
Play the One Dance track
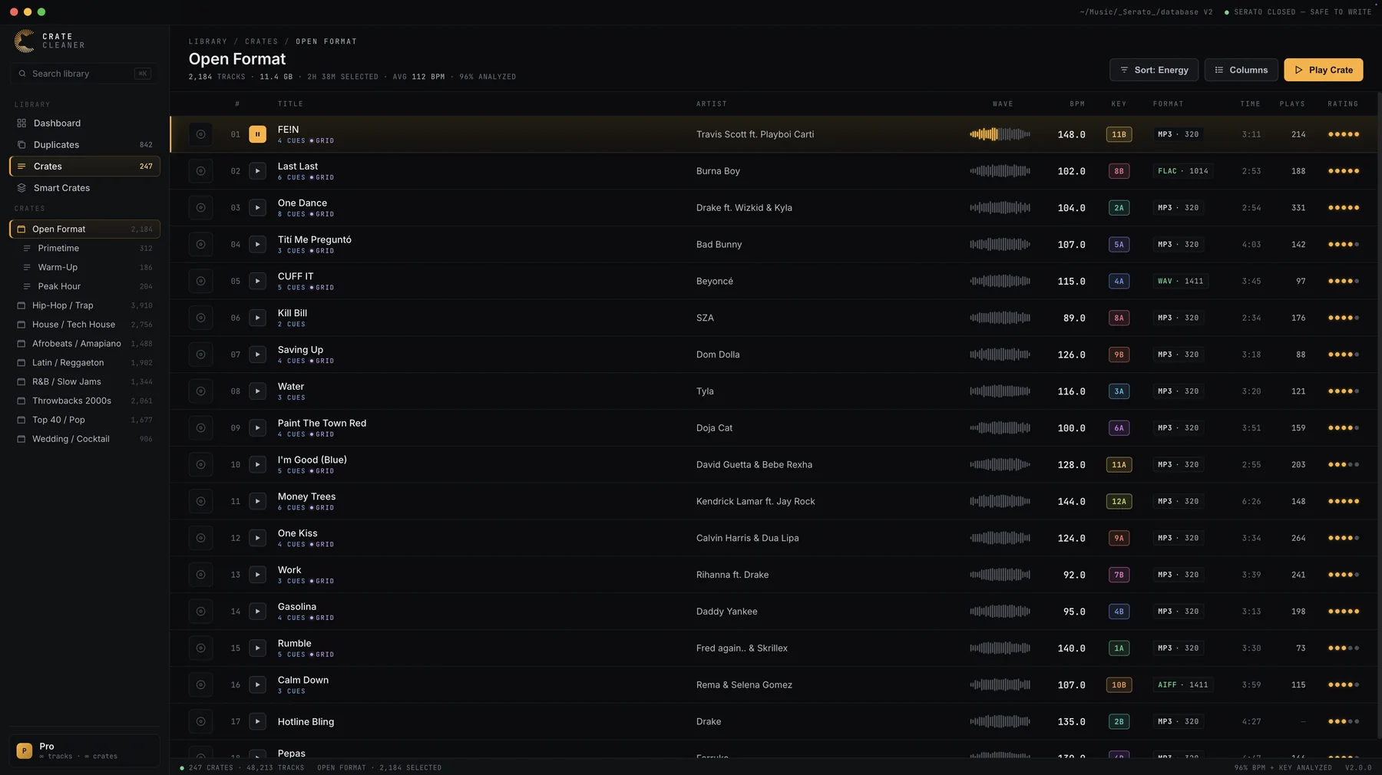click(x=257, y=208)
